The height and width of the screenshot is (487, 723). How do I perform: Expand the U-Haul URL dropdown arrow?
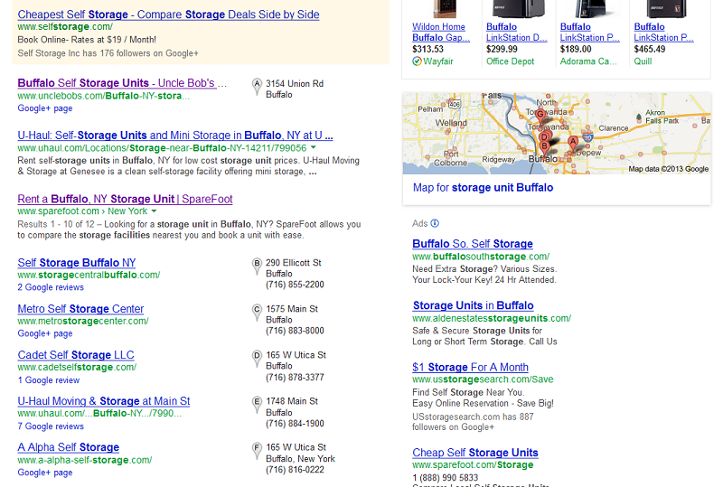click(x=314, y=147)
